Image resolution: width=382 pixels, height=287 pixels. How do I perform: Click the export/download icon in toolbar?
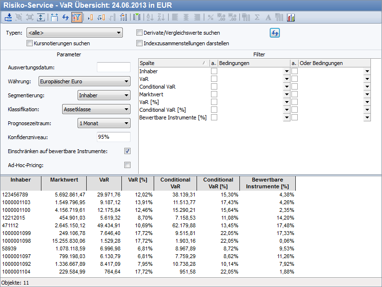coord(8,17)
